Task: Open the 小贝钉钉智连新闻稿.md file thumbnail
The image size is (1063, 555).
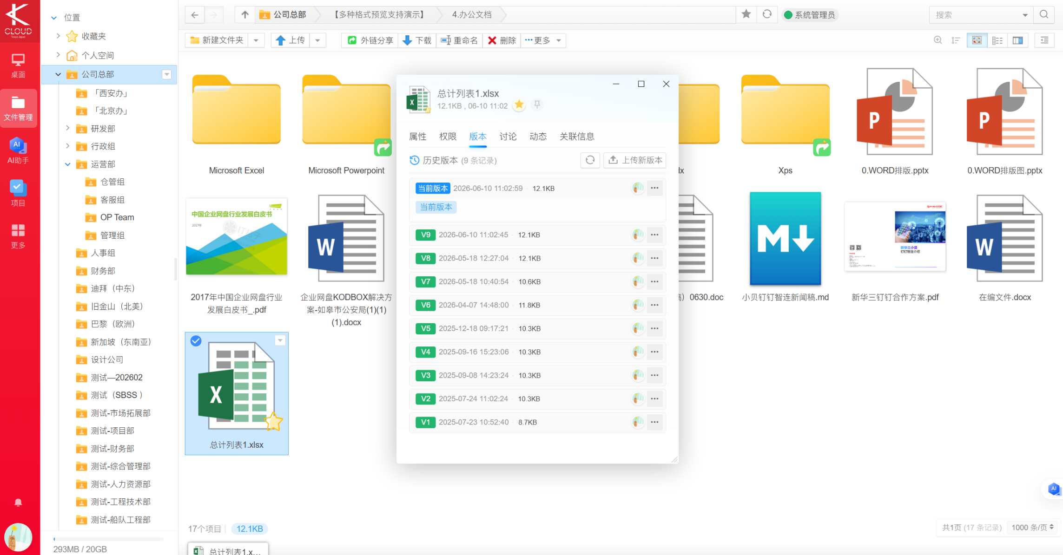Action: tap(786, 238)
